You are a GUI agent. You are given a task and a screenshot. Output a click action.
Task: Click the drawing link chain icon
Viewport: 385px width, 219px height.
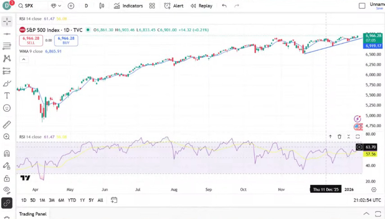click(7, 203)
